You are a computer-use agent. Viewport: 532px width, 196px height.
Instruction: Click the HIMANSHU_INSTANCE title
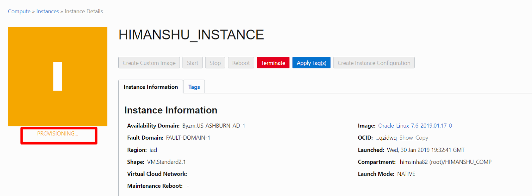[191, 35]
